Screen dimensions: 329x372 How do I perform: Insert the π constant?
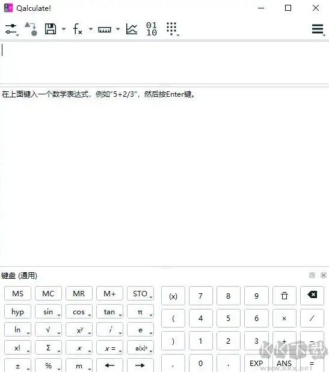click(x=140, y=311)
